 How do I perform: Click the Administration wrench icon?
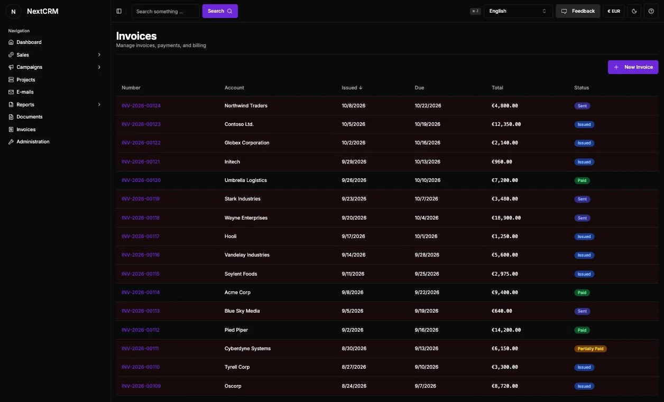tap(11, 142)
